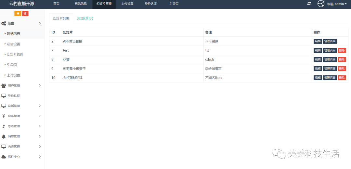This screenshot has width=351, height=169.
Task: Open 身份认证 label in the sidebar
Action: [14, 96]
